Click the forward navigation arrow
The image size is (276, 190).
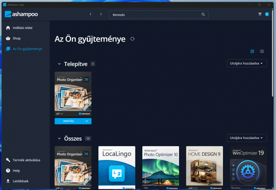click(x=101, y=14)
